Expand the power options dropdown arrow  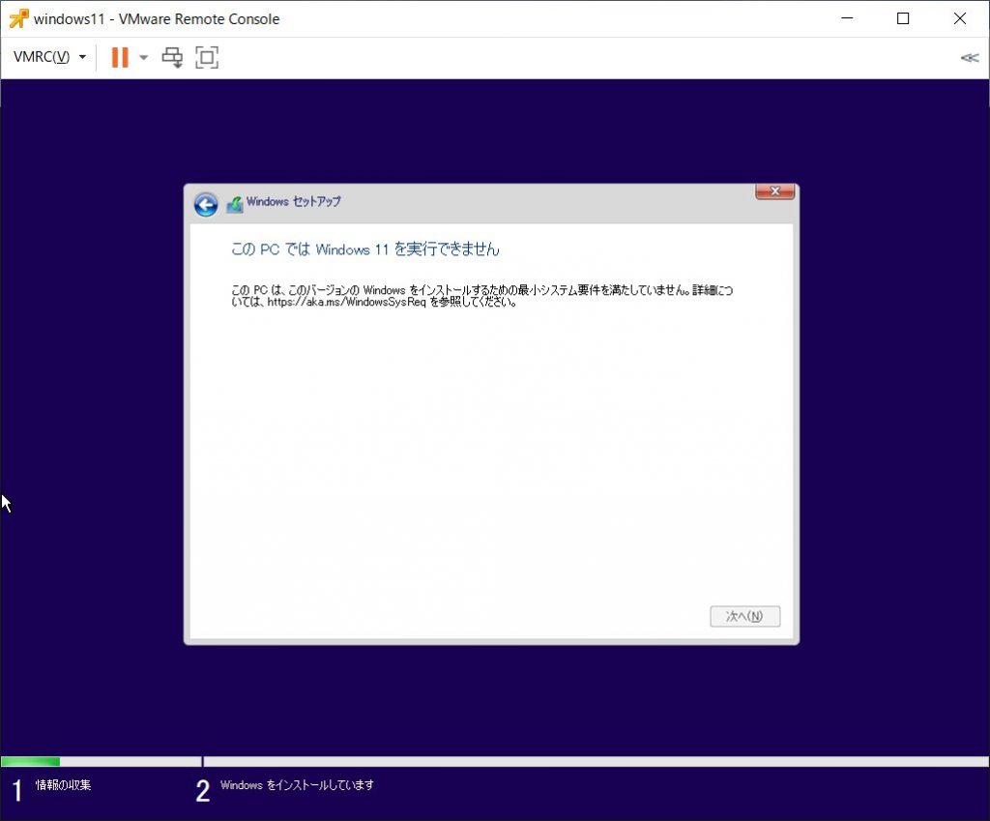144,57
